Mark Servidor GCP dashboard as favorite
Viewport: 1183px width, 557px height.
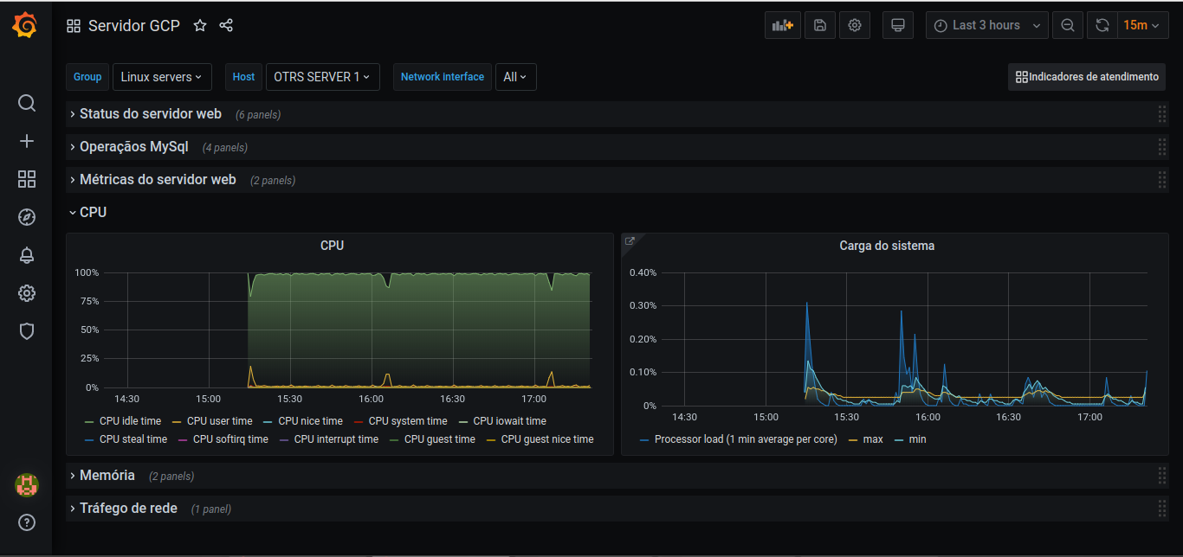click(x=199, y=25)
